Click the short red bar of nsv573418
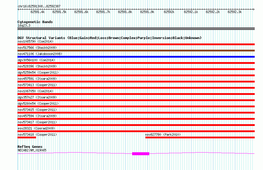The height and width of the screenshot is (170, 263). click(x=27, y=137)
